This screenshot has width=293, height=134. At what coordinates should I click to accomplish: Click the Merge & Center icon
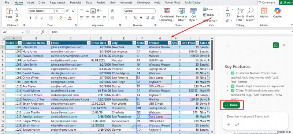point(112,18)
